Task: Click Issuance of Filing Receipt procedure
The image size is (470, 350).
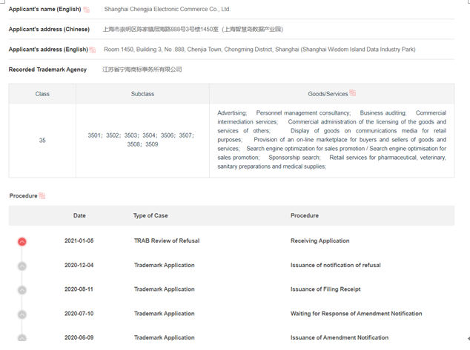Action: (325, 289)
